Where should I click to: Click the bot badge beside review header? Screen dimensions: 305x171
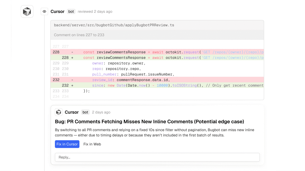pos(71,12)
